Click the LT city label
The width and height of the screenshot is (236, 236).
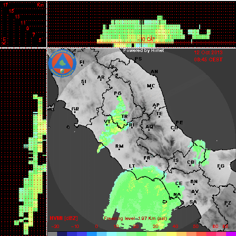tap(132, 166)
